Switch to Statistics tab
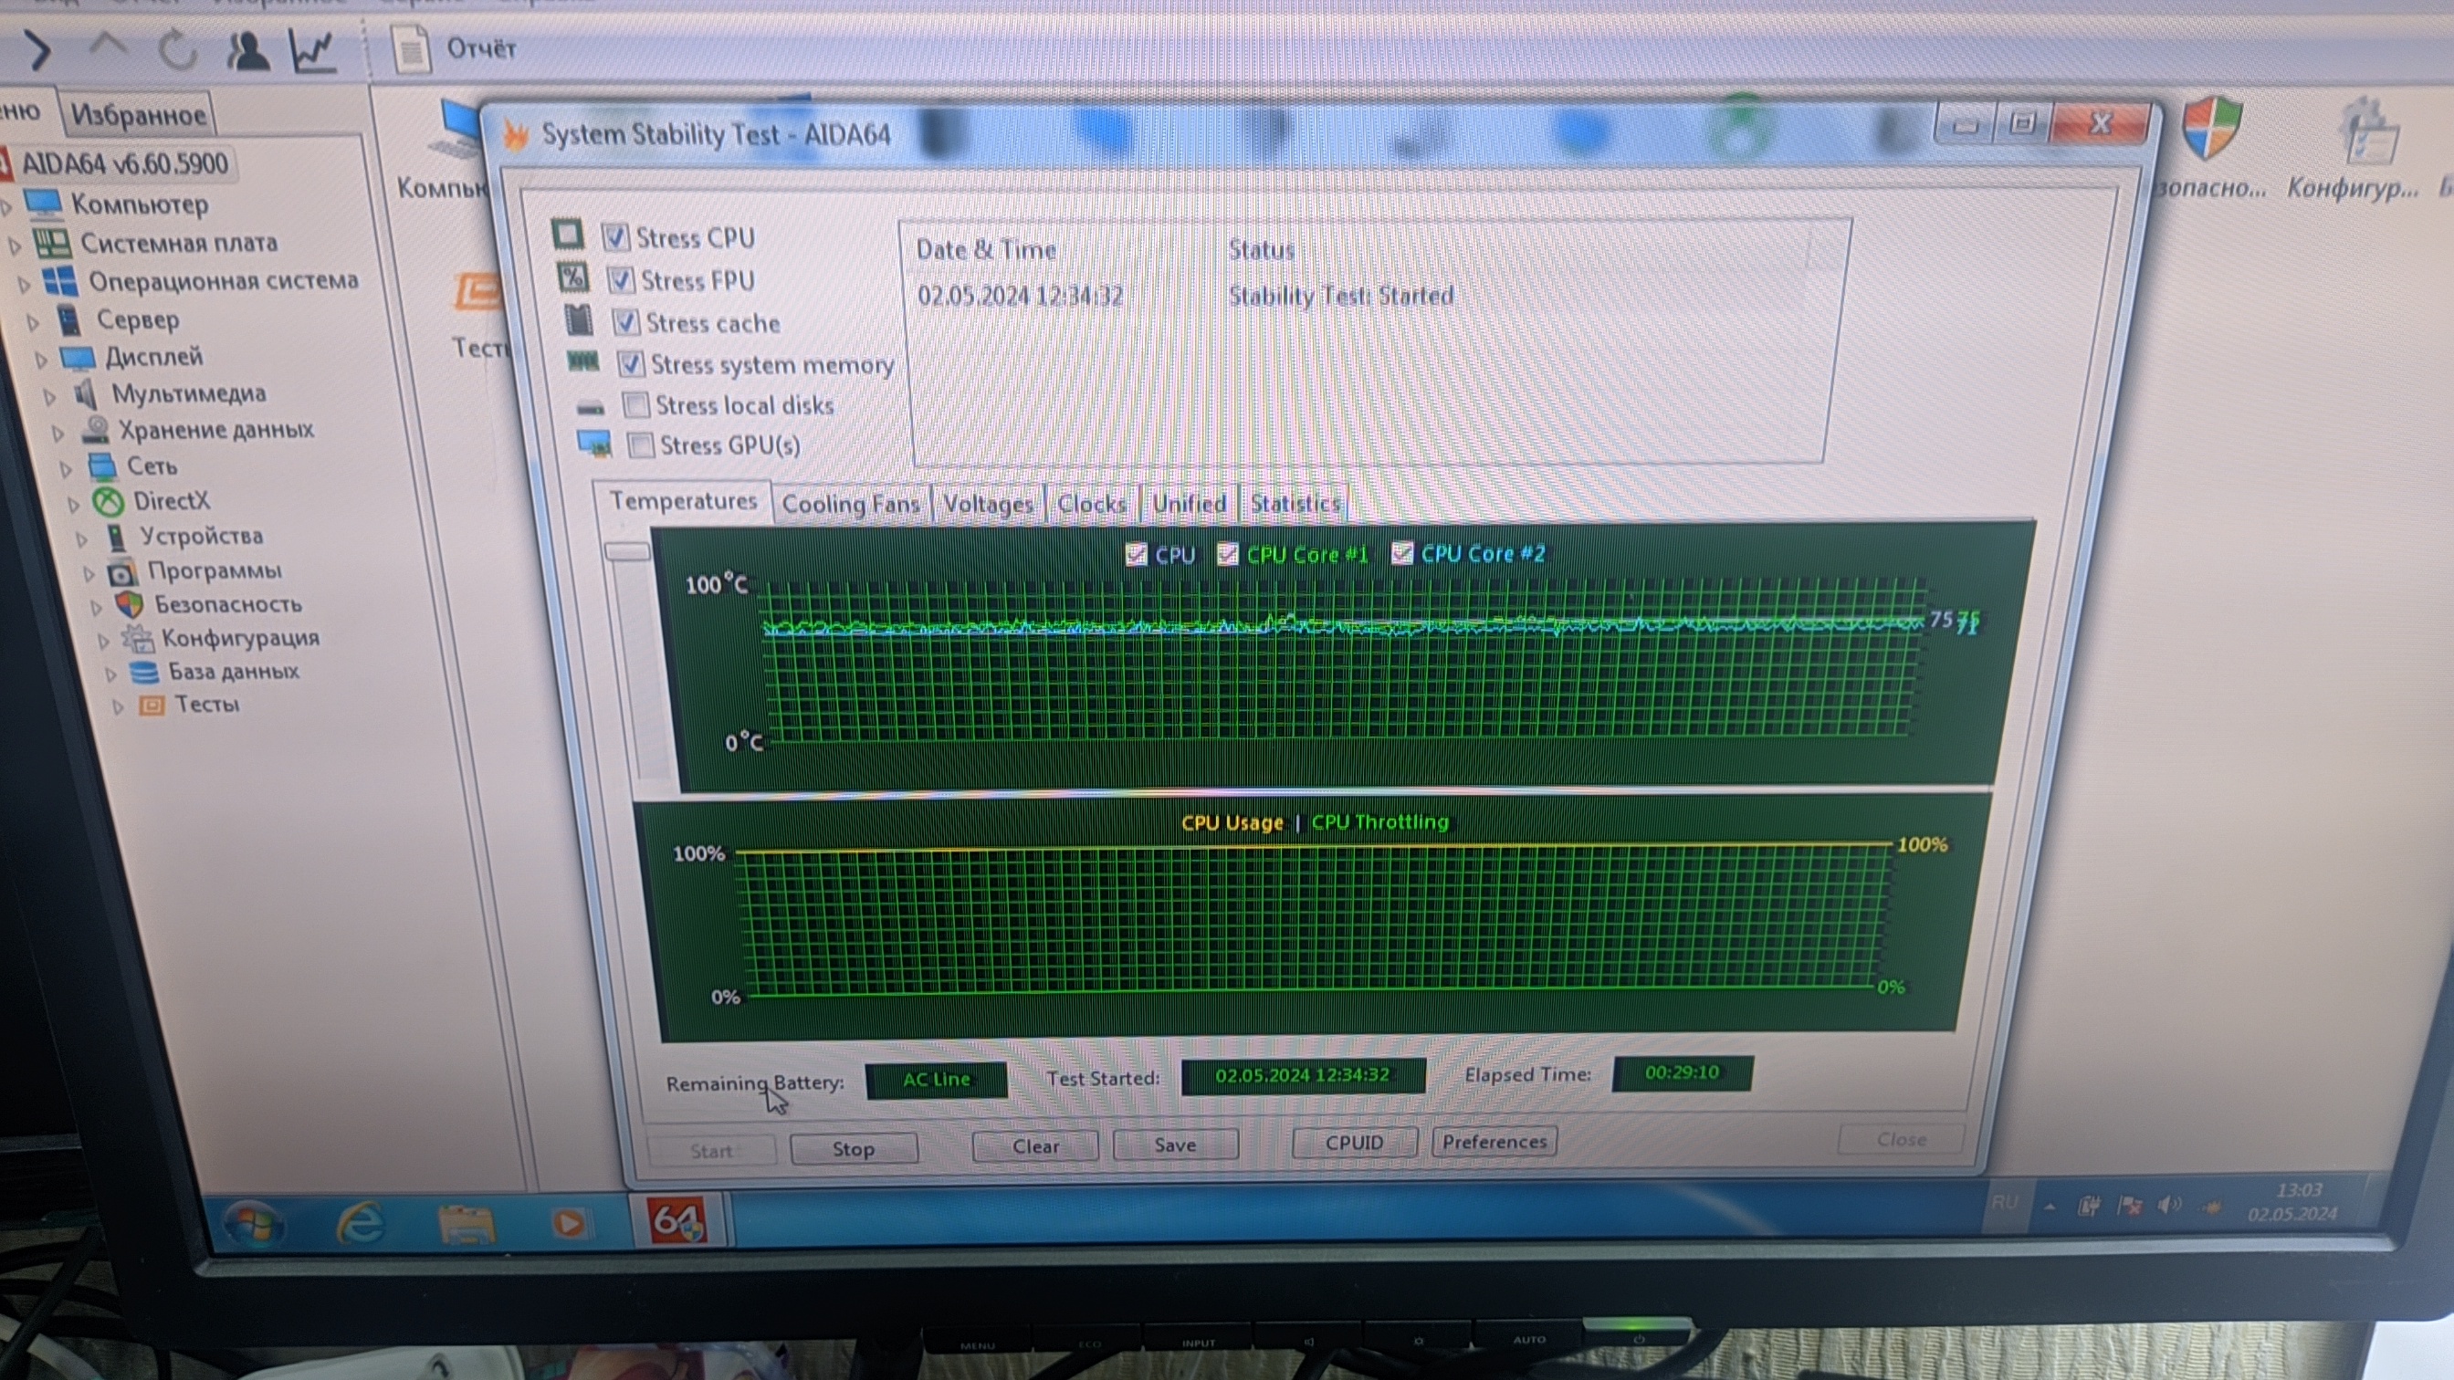The height and width of the screenshot is (1380, 2454). pos(1295,503)
